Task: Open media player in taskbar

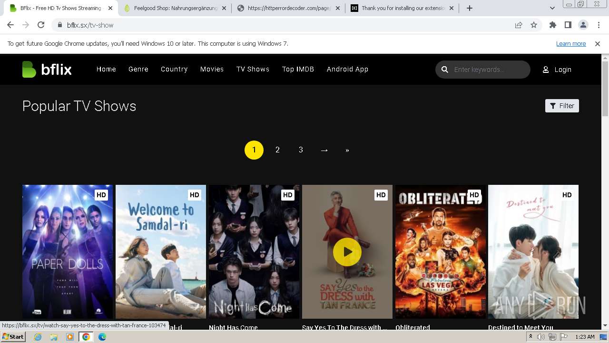Action: (x=70, y=337)
